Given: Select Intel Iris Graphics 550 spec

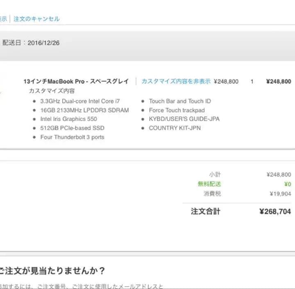Looking at the screenshot, I should click(x=69, y=119).
